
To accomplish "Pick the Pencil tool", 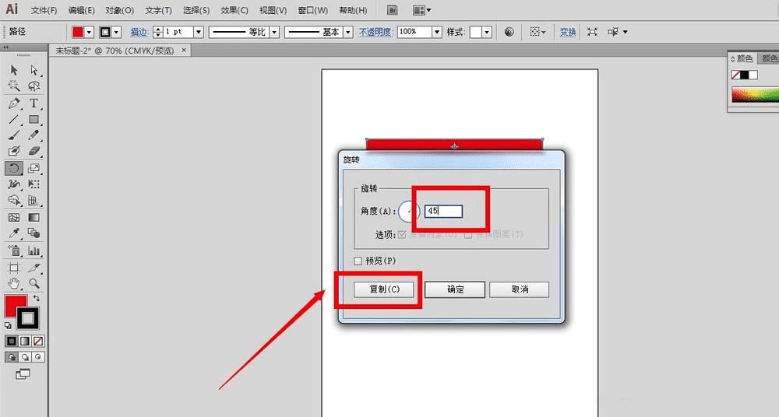I will (x=33, y=135).
